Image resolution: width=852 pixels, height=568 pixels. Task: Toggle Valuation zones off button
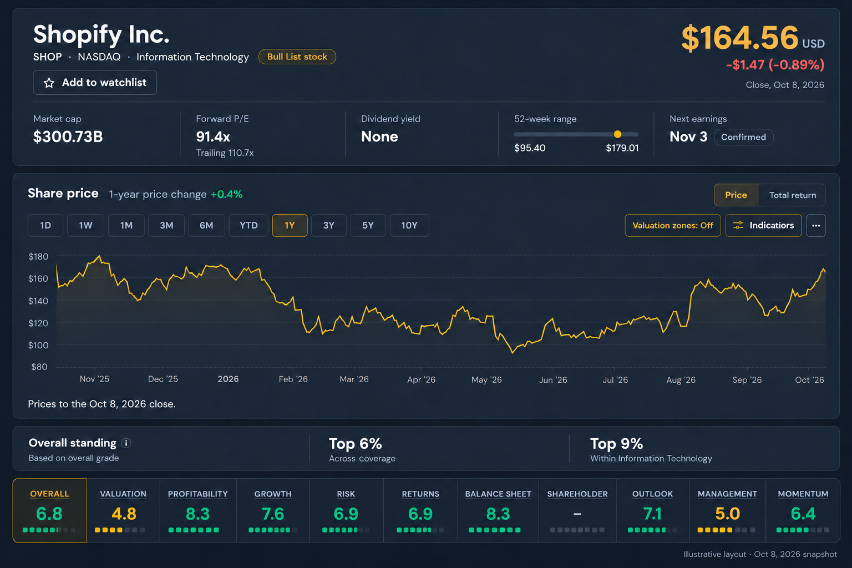[x=673, y=225]
